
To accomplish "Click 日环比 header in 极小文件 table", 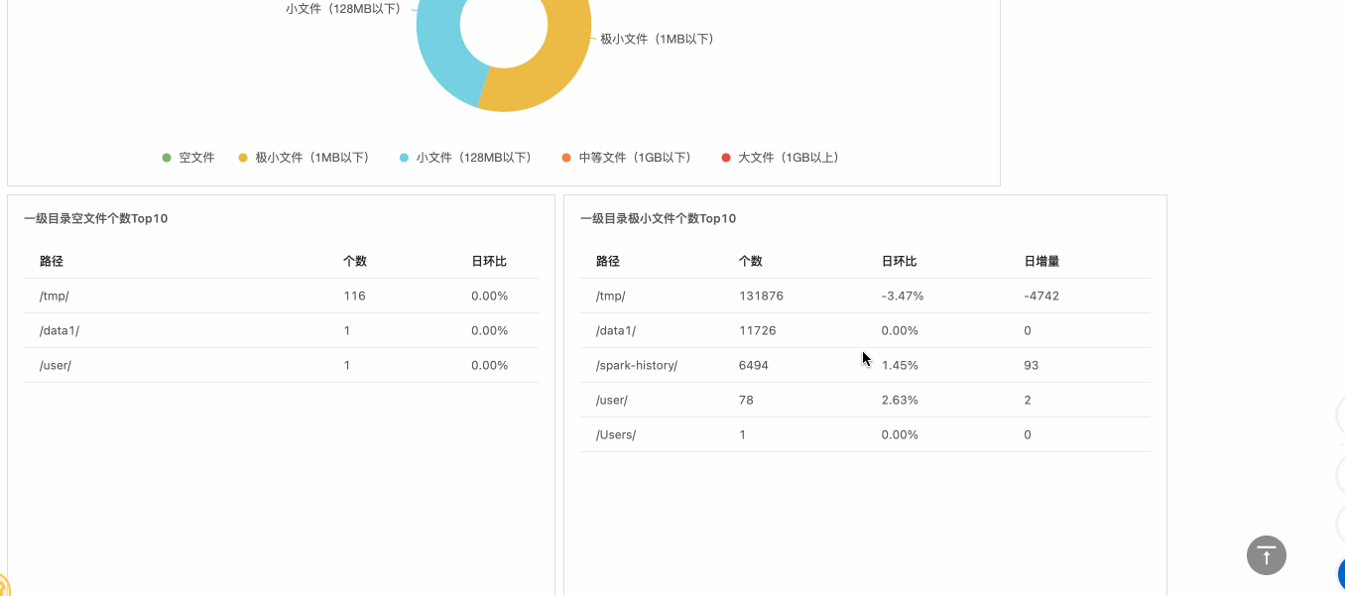I will pyautogui.click(x=900, y=261).
